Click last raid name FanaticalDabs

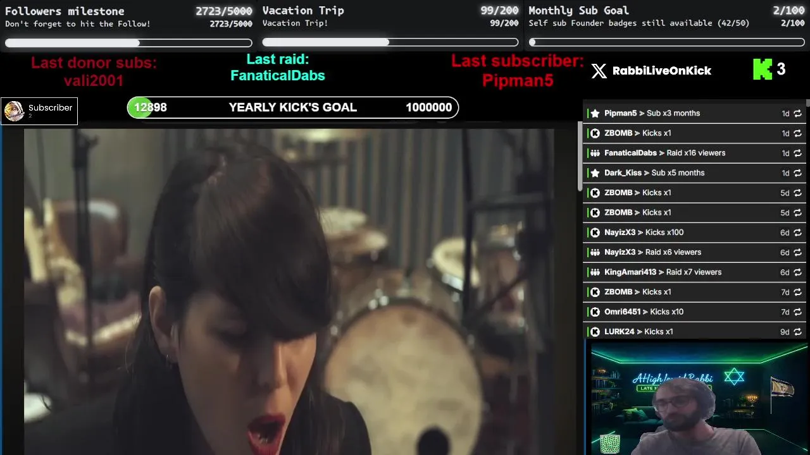[278, 76]
